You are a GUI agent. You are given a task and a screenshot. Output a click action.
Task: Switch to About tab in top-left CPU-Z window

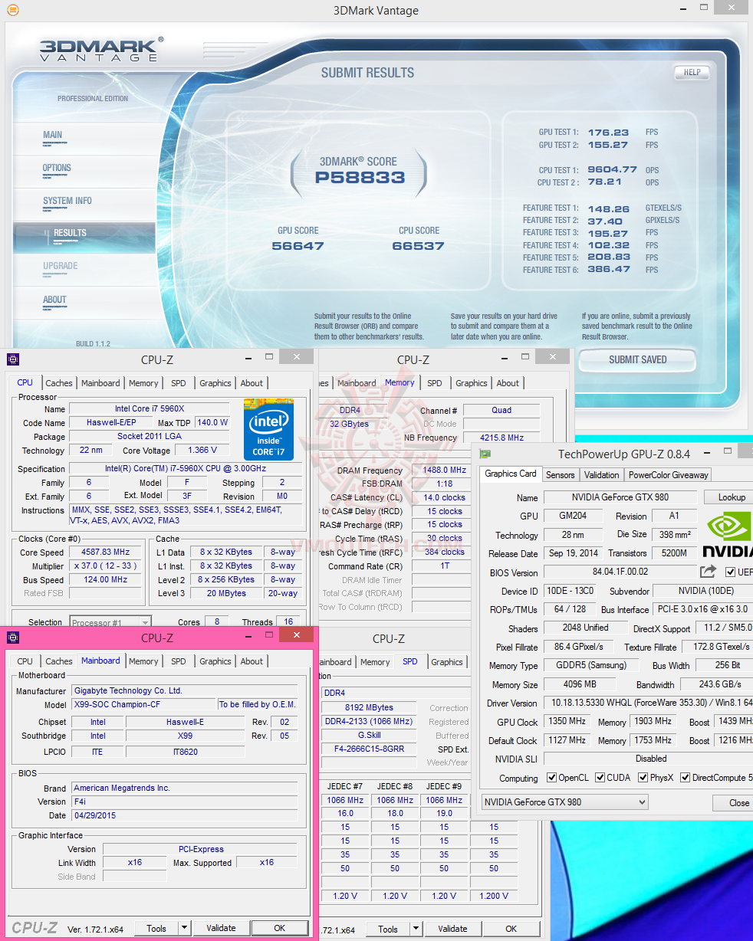pyautogui.click(x=252, y=383)
